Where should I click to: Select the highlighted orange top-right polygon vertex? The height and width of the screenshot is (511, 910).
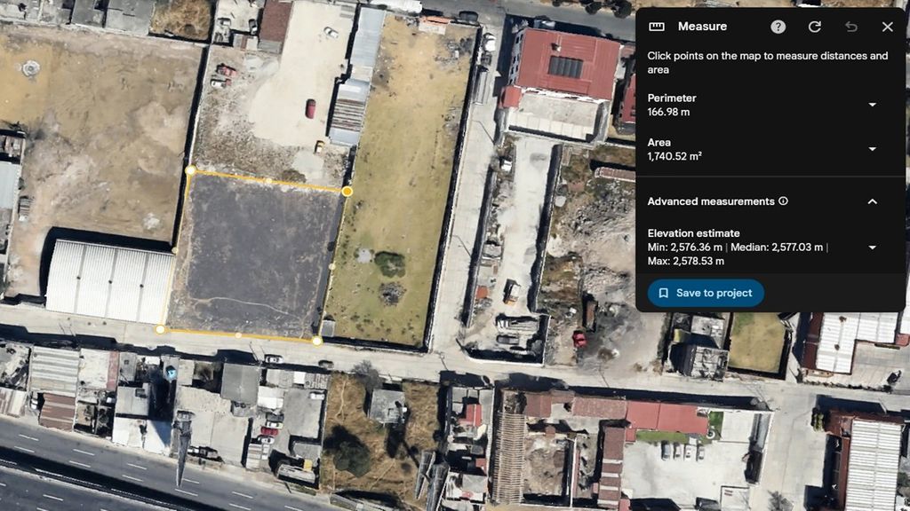click(347, 191)
